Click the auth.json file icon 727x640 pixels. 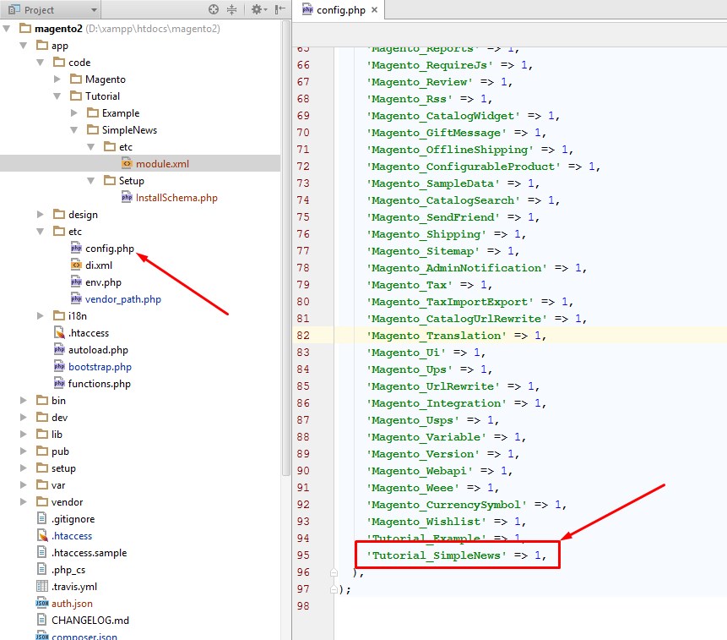(41, 603)
